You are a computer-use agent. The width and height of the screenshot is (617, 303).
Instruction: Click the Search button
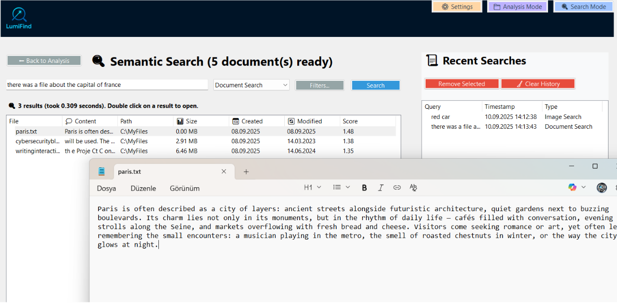[x=375, y=85]
